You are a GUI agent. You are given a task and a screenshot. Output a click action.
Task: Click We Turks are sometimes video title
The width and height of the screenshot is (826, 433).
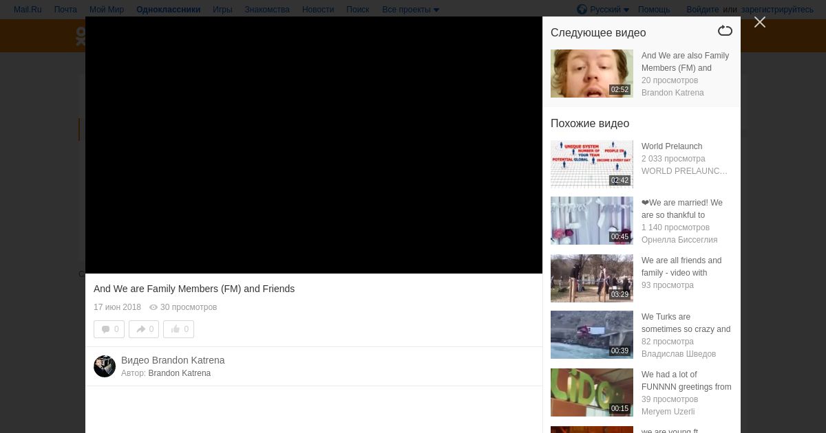686,323
